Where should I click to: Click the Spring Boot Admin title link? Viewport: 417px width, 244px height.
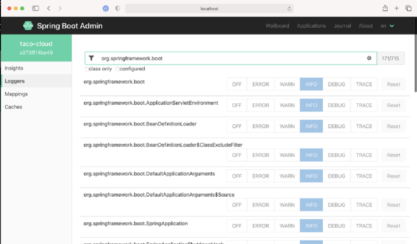(70, 26)
